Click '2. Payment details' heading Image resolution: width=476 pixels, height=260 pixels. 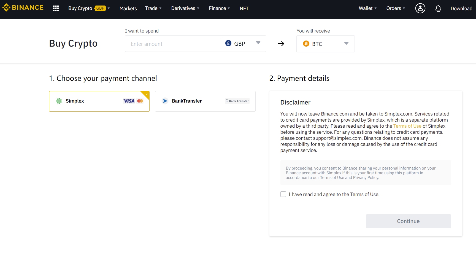pyautogui.click(x=299, y=78)
